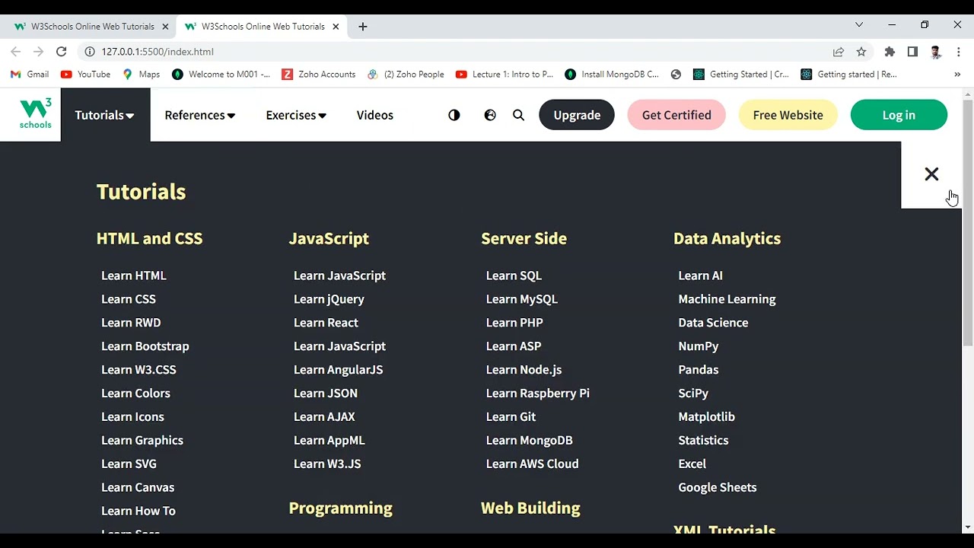The height and width of the screenshot is (548, 974).
Task: Open YouTube bookmark
Action: click(85, 75)
